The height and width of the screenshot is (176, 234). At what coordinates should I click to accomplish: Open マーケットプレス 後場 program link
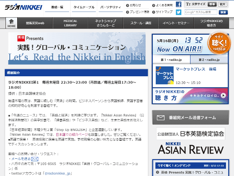click(x=196, y=69)
